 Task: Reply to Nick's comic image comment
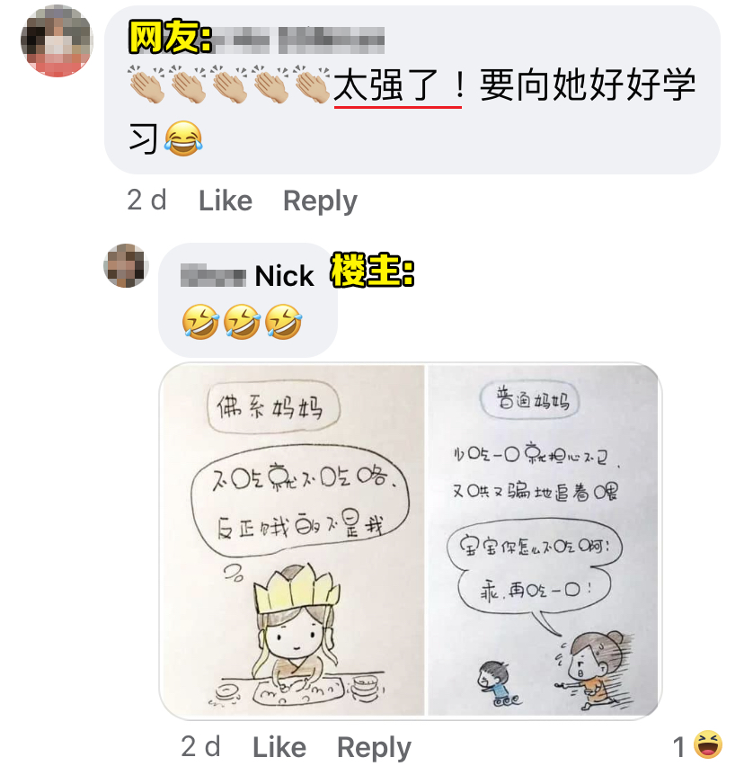[374, 747]
